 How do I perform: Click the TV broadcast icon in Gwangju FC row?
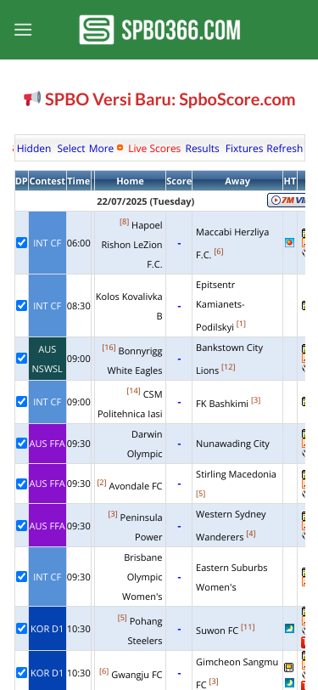pos(289,668)
